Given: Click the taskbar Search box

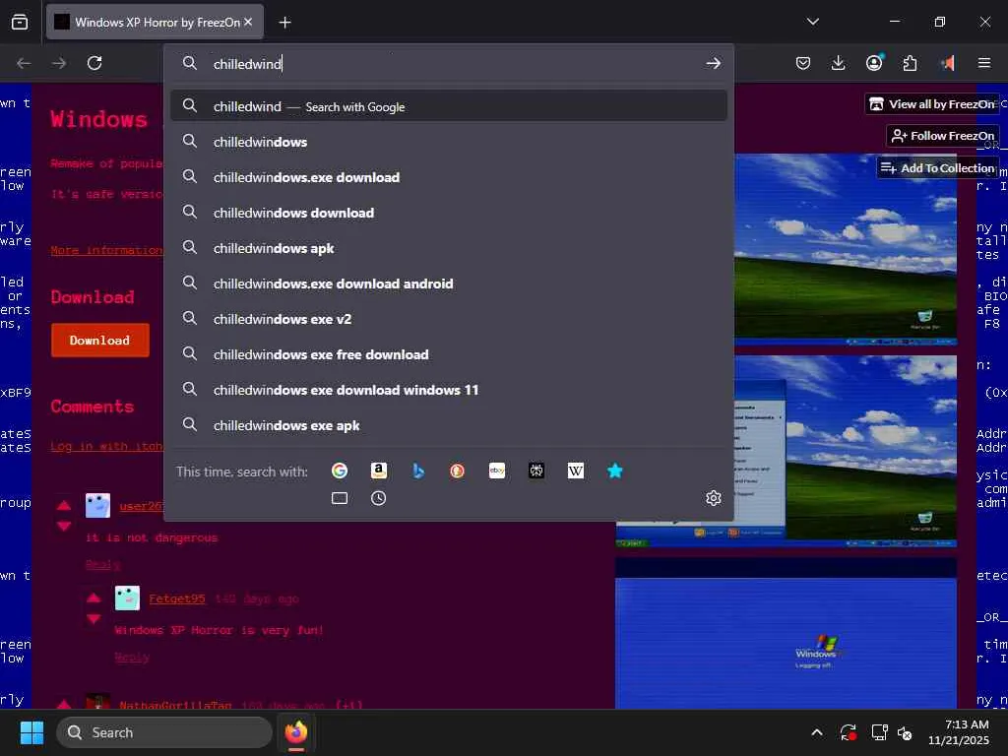Looking at the screenshot, I should tap(164, 732).
